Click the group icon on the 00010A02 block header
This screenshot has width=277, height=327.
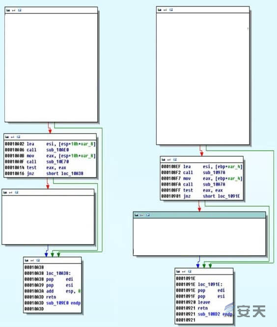point(18,137)
